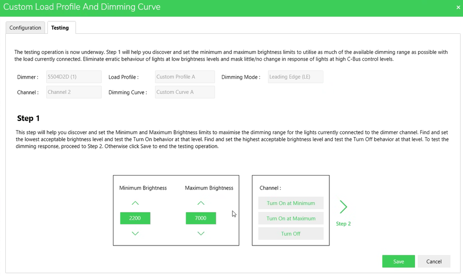The height and width of the screenshot is (276, 463).
Task: Increase Minimum Brightness with up arrow
Action: (x=135, y=203)
